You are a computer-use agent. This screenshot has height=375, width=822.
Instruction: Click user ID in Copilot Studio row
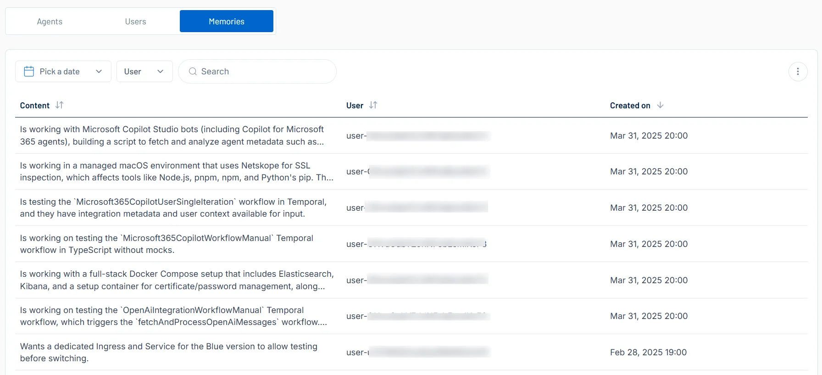pyautogui.click(x=418, y=136)
